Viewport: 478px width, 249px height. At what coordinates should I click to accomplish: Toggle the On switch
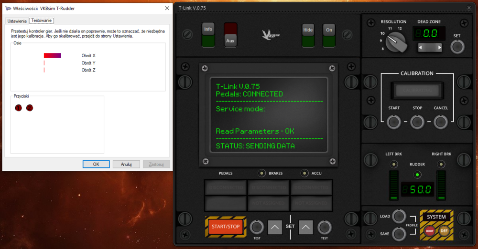click(329, 35)
